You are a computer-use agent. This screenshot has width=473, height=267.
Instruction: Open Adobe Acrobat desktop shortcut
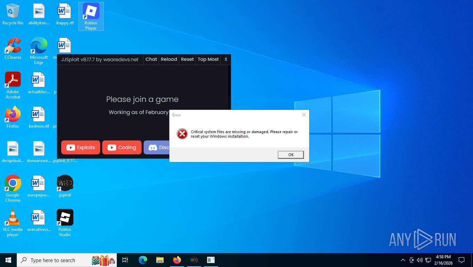[x=13, y=86]
